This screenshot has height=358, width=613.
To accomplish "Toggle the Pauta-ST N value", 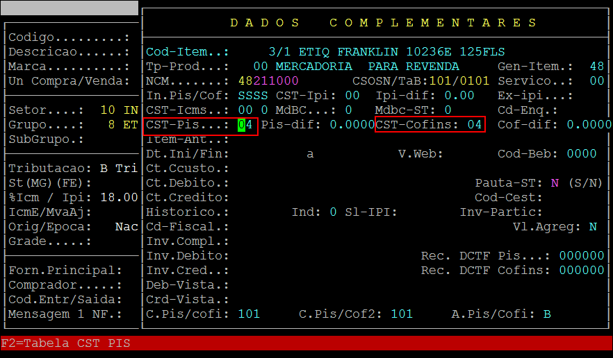I will point(555,183).
